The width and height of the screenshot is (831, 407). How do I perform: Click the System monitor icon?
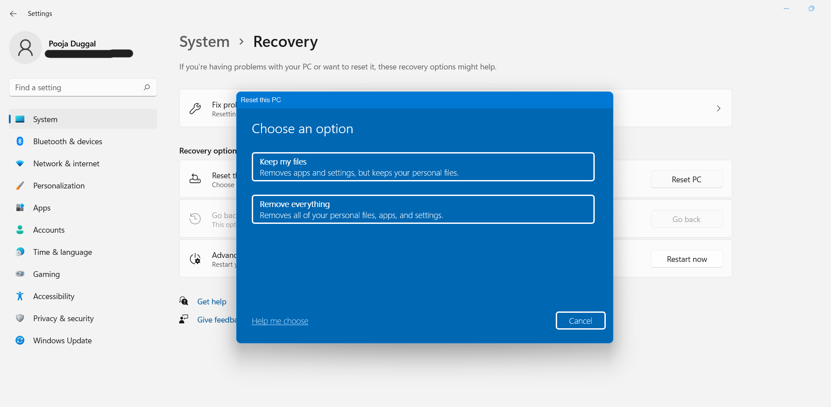coord(20,119)
